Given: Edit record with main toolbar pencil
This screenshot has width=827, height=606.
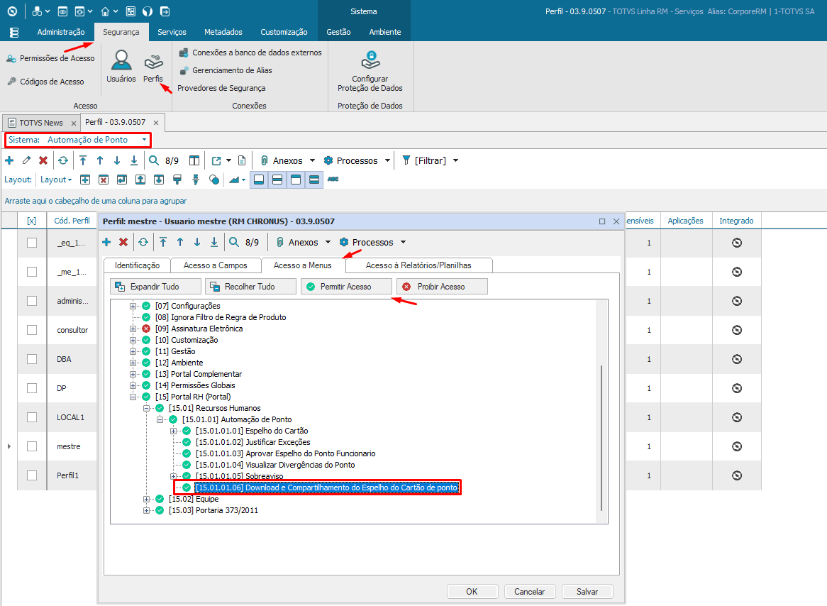Looking at the screenshot, I should 26,160.
